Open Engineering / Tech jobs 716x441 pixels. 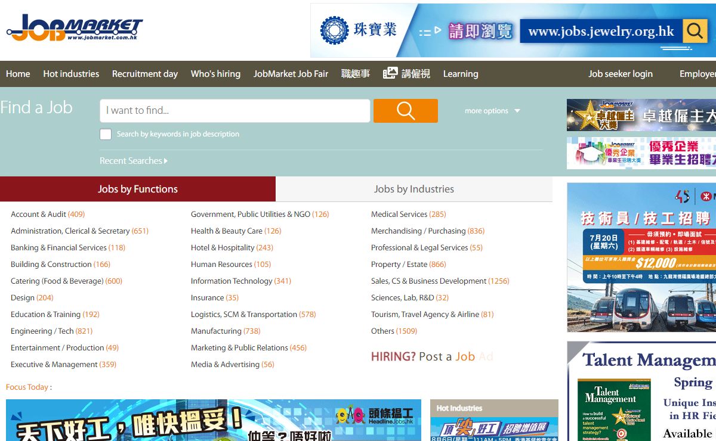click(x=51, y=331)
